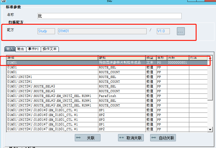
Task: Select EM_UNIT2_SEL.RUN#1 row with ROUTE_COUNT
Action: pyautogui.click(x=107, y=106)
